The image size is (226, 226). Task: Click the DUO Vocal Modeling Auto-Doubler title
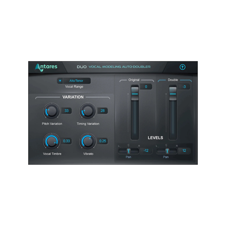(x=114, y=67)
